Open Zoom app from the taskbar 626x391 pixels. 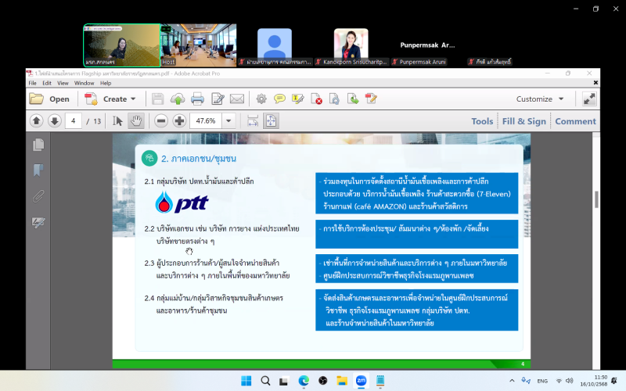361,381
